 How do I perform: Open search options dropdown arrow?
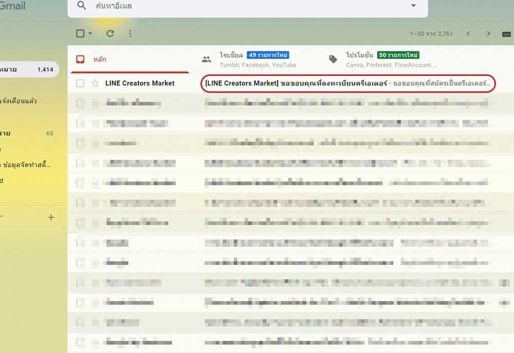pos(414,6)
